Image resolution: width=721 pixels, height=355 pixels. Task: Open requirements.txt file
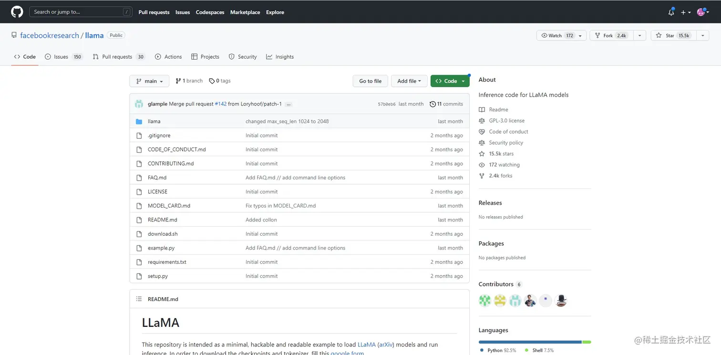(x=167, y=262)
